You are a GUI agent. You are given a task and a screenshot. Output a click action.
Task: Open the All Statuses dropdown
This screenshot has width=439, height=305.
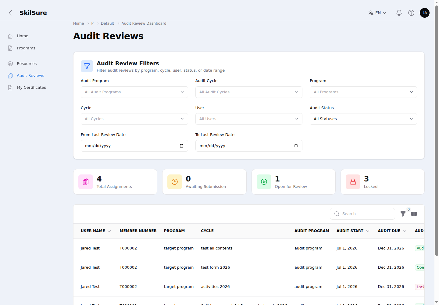pyautogui.click(x=363, y=119)
